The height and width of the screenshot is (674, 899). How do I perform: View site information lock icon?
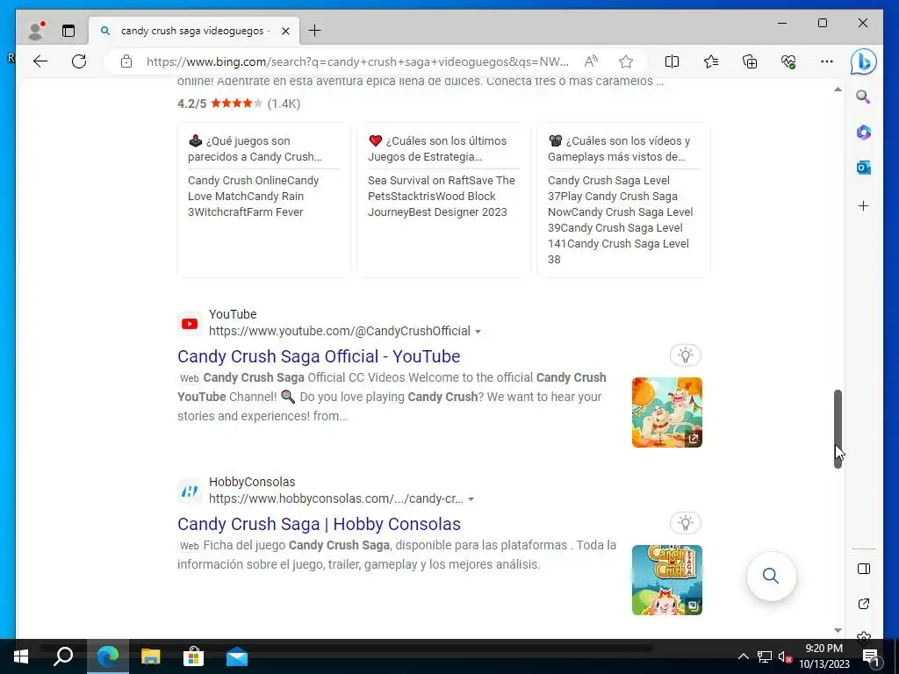[x=126, y=61]
